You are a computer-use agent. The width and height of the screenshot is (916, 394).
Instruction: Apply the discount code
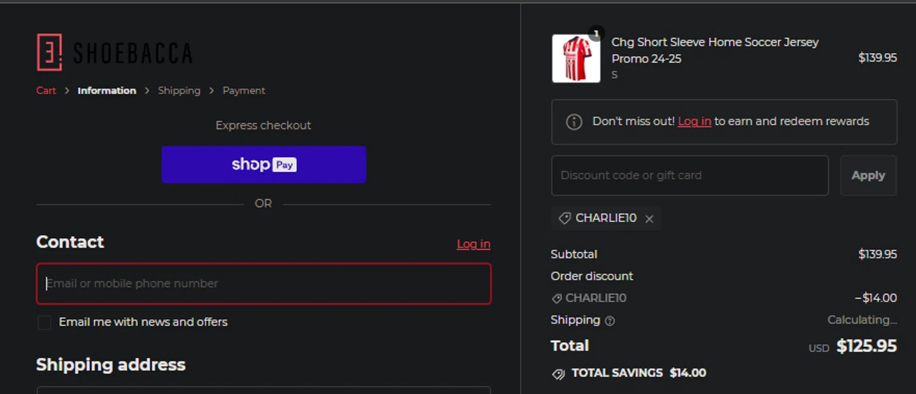[868, 175]
